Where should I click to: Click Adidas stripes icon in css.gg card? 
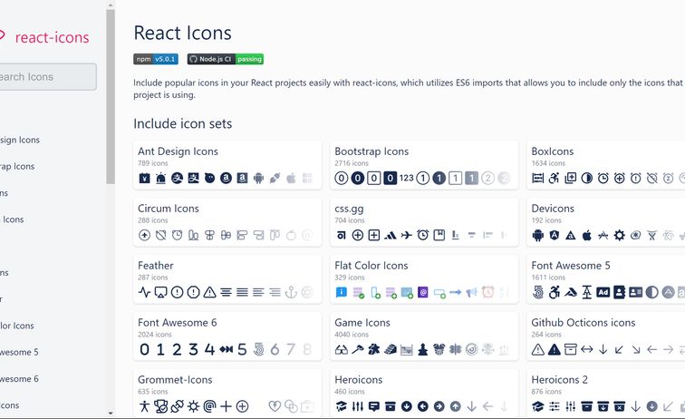(391, 236)
